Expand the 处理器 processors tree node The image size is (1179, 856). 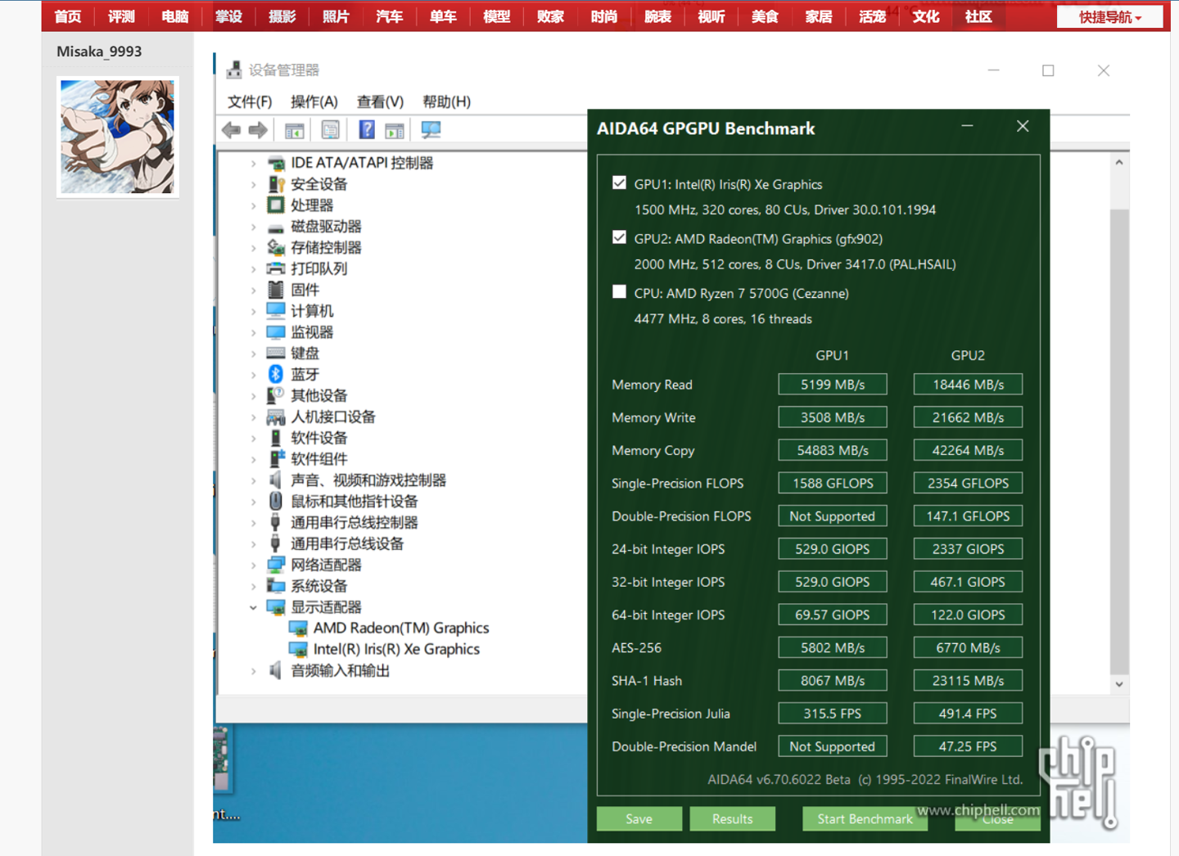253,205
